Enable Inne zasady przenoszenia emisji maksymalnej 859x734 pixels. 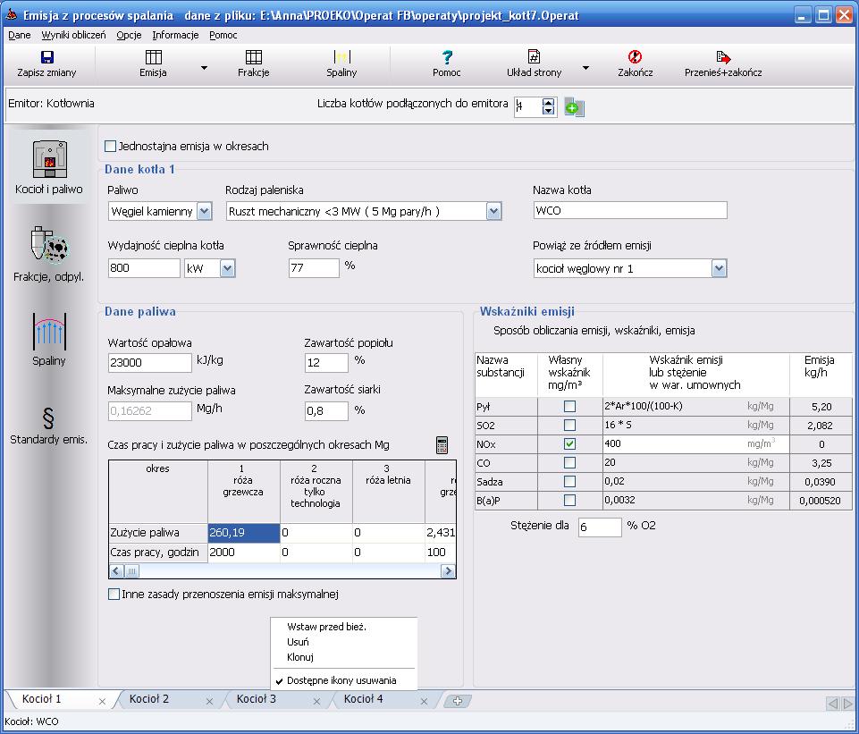click(114, 595)
